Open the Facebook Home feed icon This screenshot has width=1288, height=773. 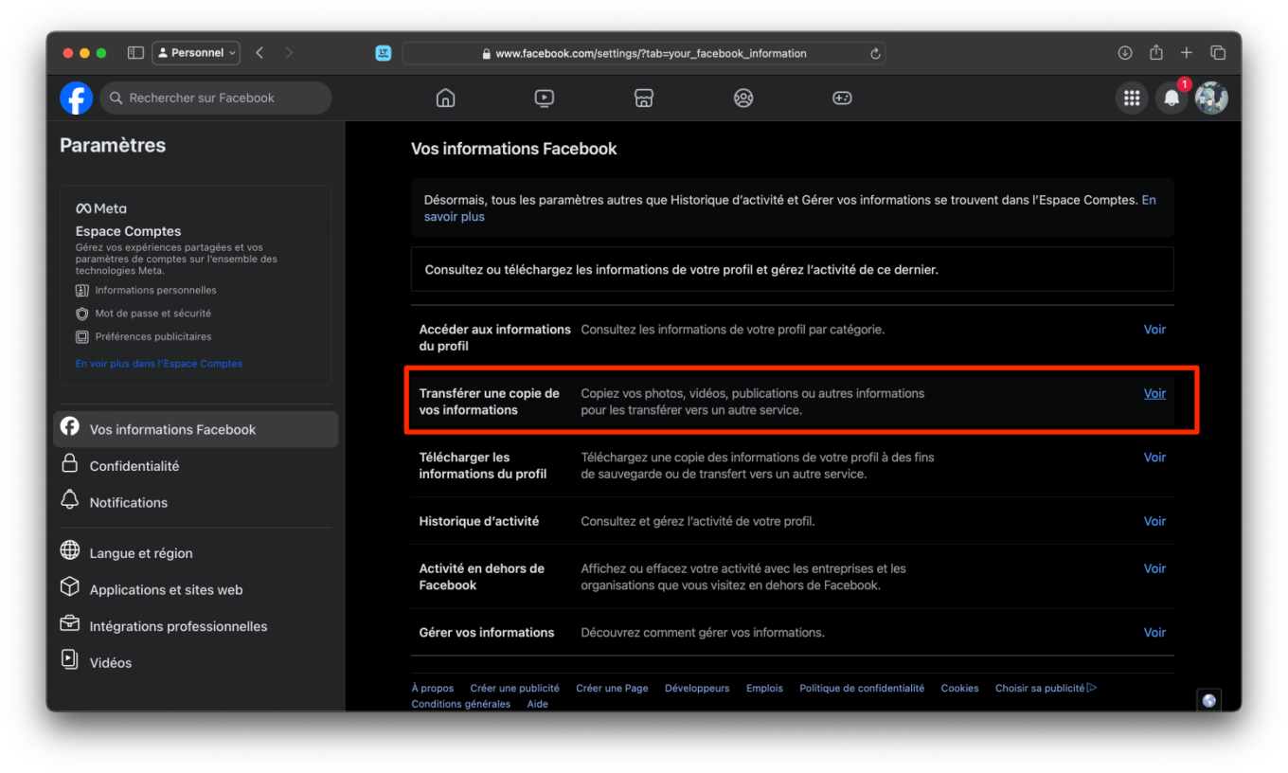[445, 98]
